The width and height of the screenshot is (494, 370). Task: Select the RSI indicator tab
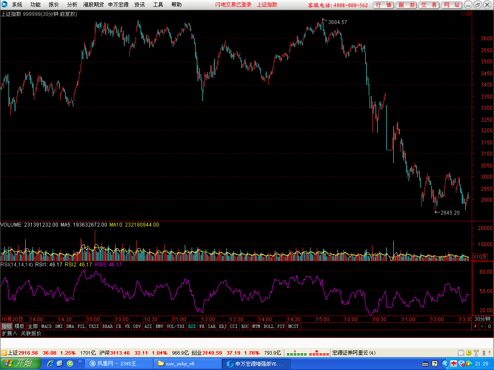pyautogui.click(x=192, y=327)
